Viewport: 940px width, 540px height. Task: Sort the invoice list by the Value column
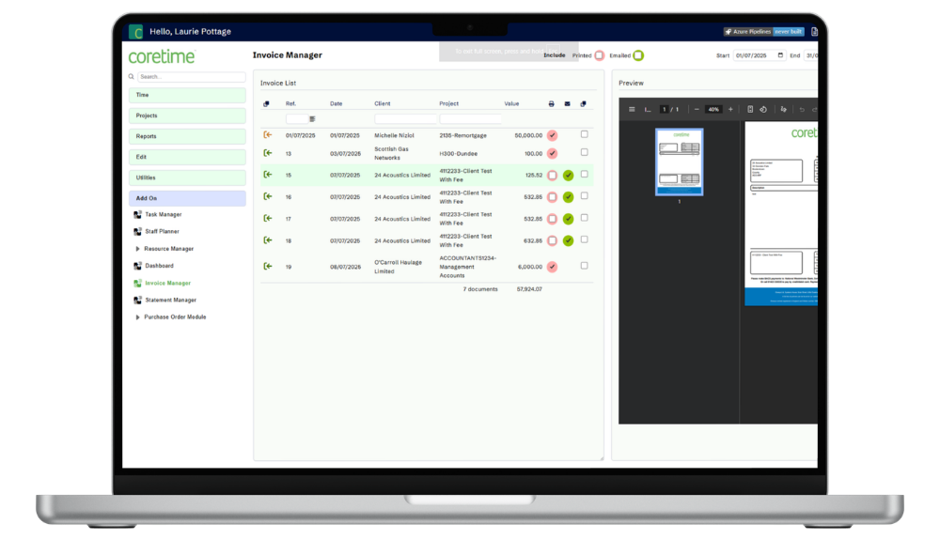[x=511, y=104]
